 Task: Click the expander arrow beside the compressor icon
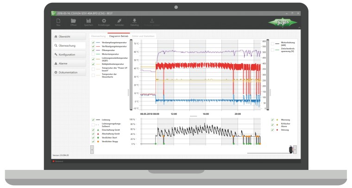point(295,149)
